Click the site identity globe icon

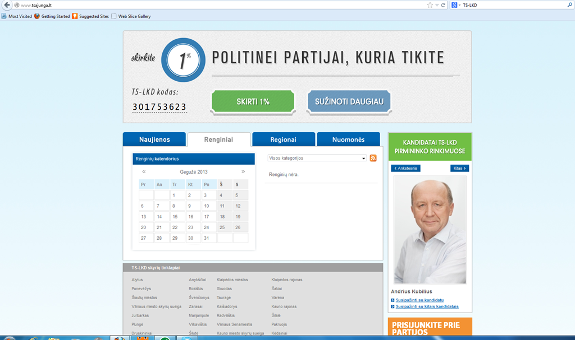[16, 5]
